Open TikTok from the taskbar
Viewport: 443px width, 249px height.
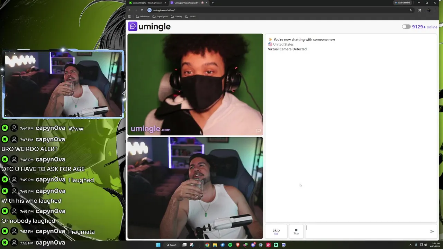tap(268, 245)
